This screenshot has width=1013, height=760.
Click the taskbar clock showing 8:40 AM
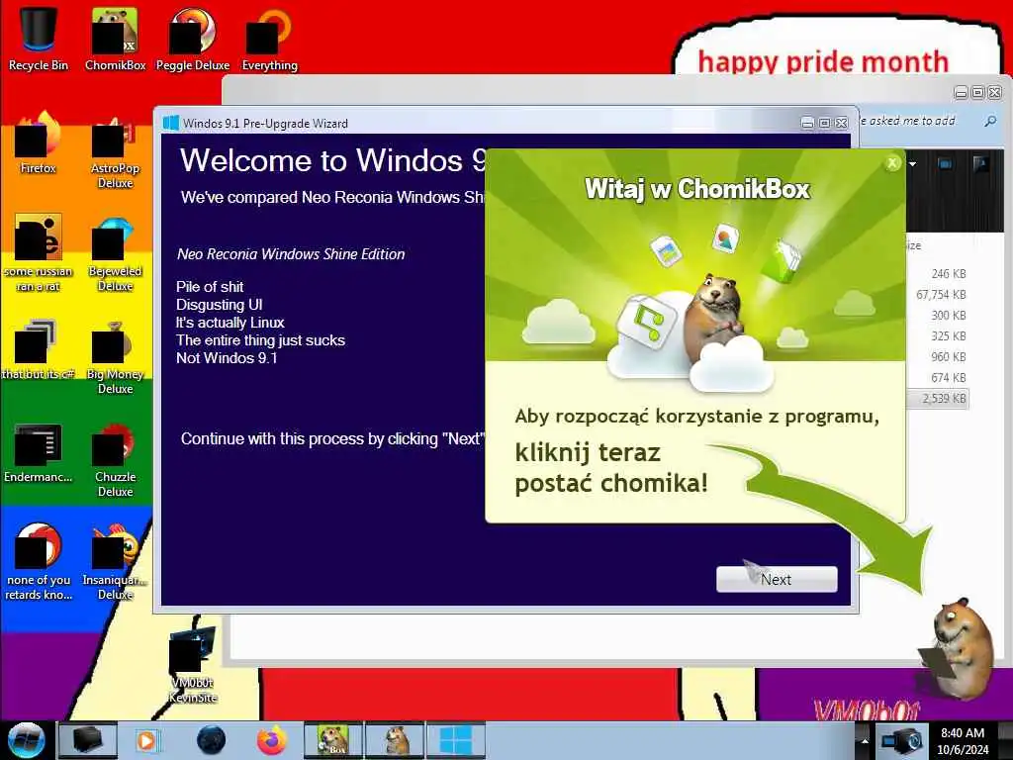(x=963, y=741)
